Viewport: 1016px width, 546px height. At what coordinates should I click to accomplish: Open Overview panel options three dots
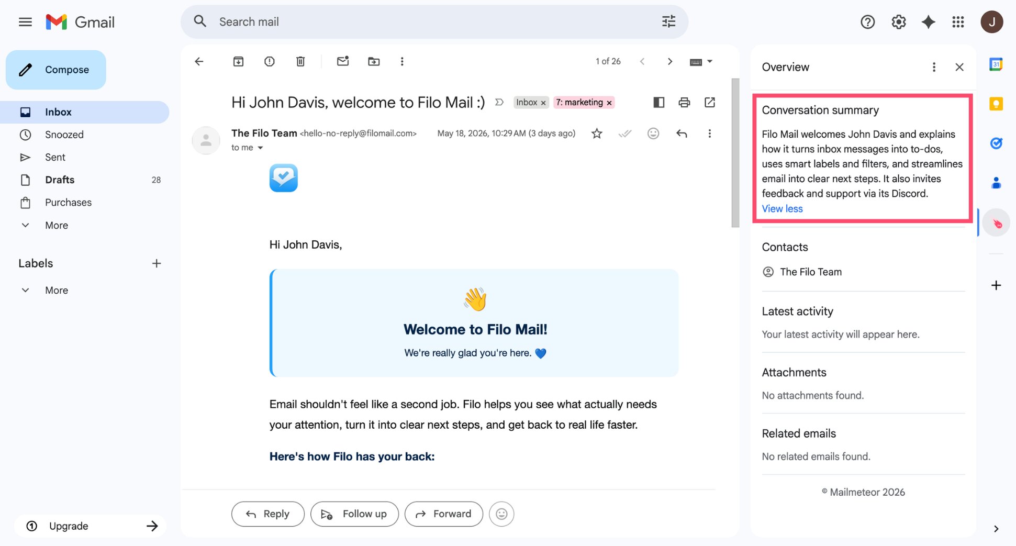[934, 67]
